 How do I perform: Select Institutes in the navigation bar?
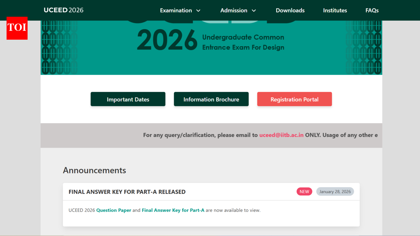click(335, 10)
